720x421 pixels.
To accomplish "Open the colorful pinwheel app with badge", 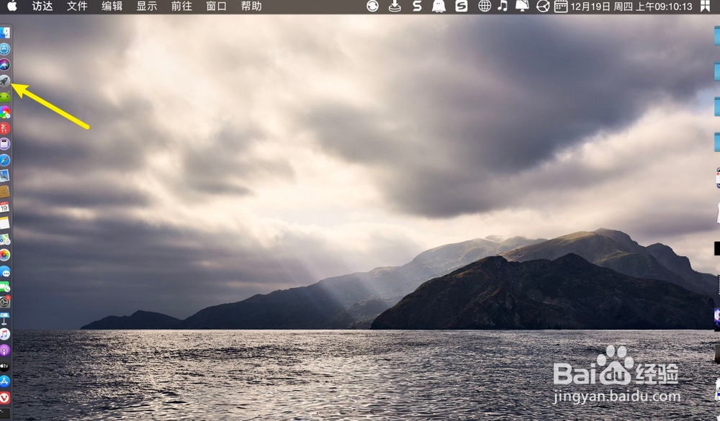I will click(x=4, y=112).
